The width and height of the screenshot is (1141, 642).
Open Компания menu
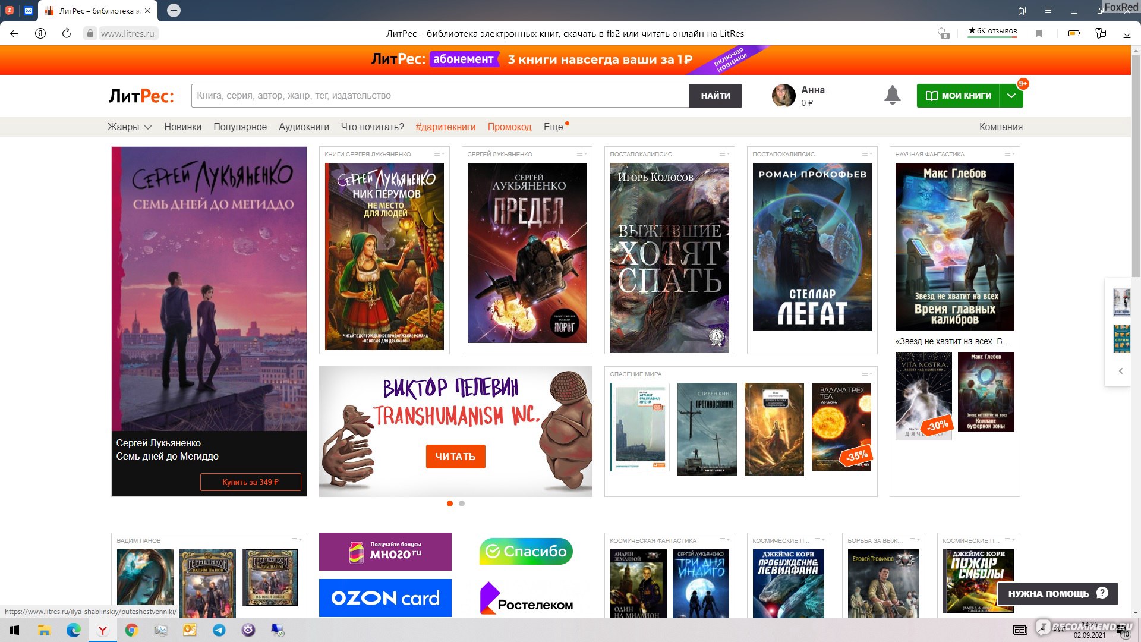1001,127
